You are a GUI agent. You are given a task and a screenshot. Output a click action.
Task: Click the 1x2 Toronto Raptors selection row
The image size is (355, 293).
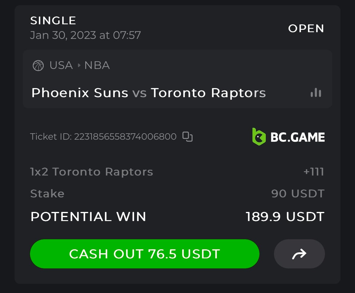[92, 172]
